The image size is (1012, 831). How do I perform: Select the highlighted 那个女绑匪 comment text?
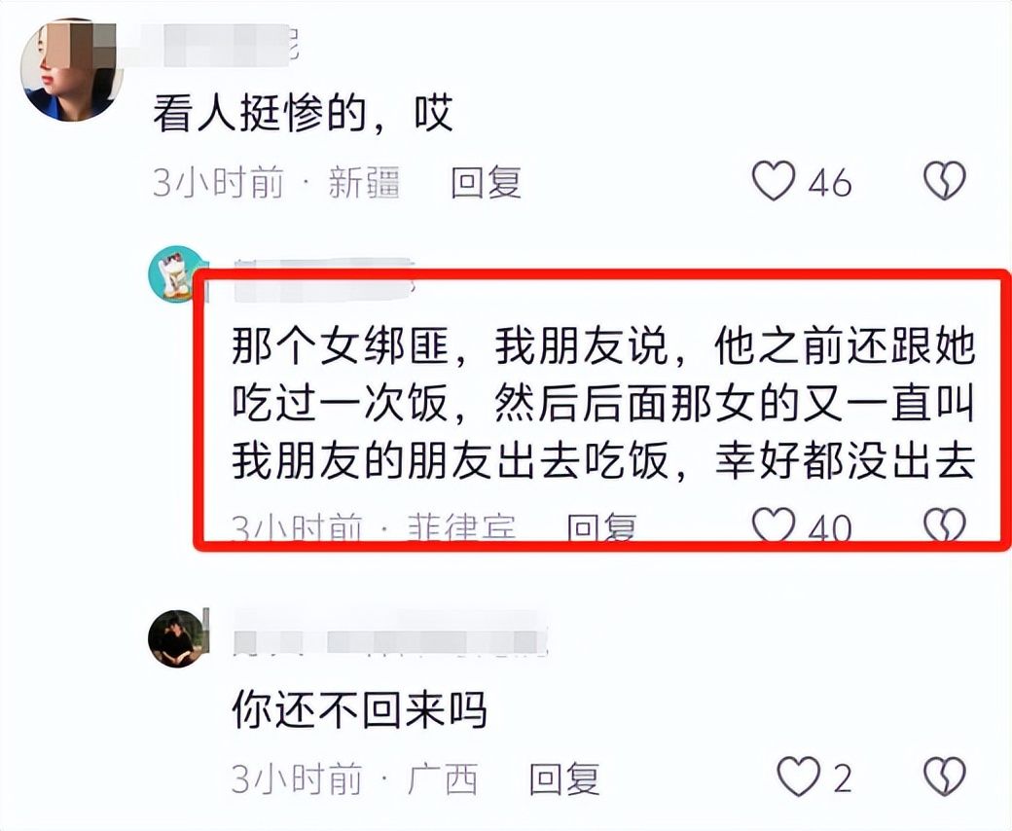[x=602, y=405]
